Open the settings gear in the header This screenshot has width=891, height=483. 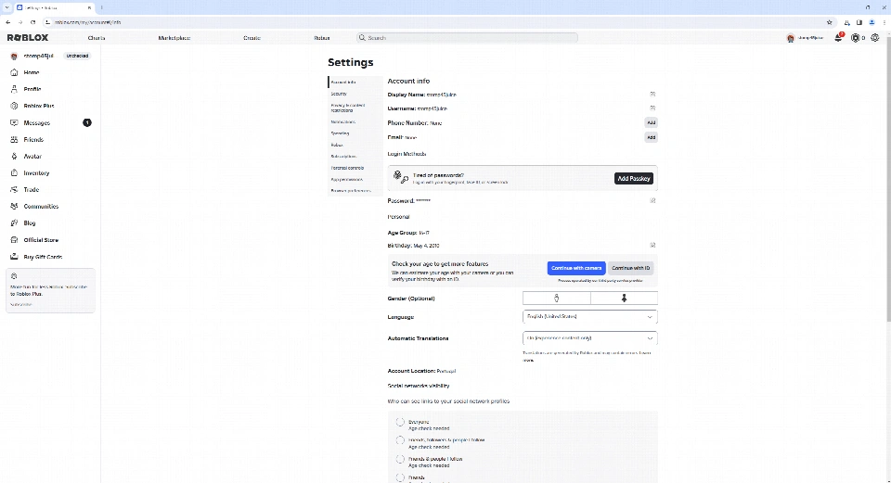875,38
